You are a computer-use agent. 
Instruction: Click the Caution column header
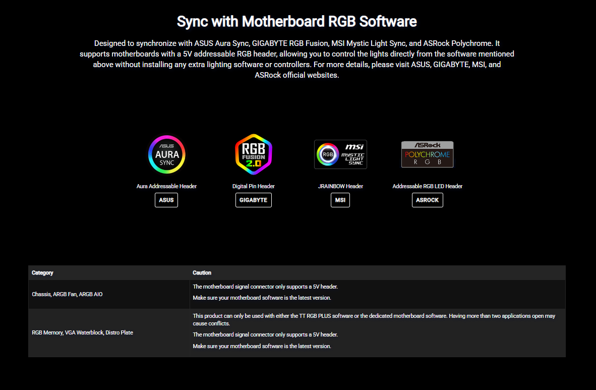point(202,273)
